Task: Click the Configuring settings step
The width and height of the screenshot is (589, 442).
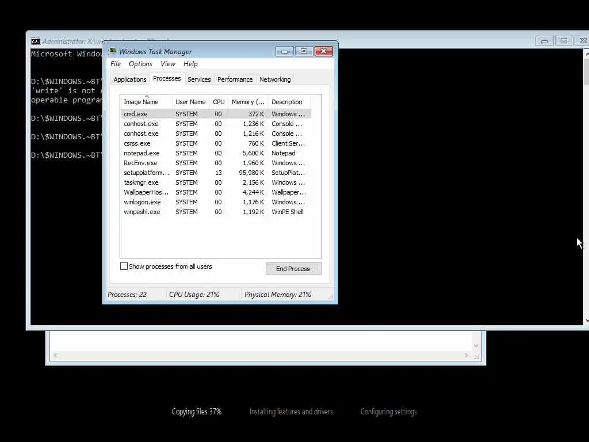Action: pyautogui.click(x=388, y=411)
